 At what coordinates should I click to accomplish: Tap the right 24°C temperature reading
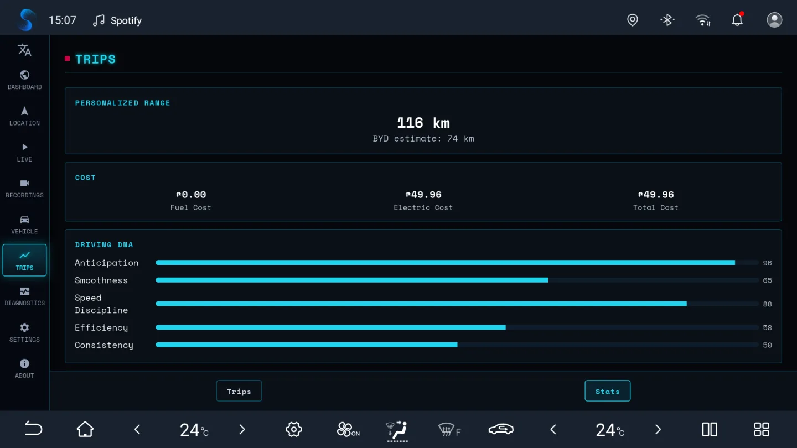coord(610,430)
